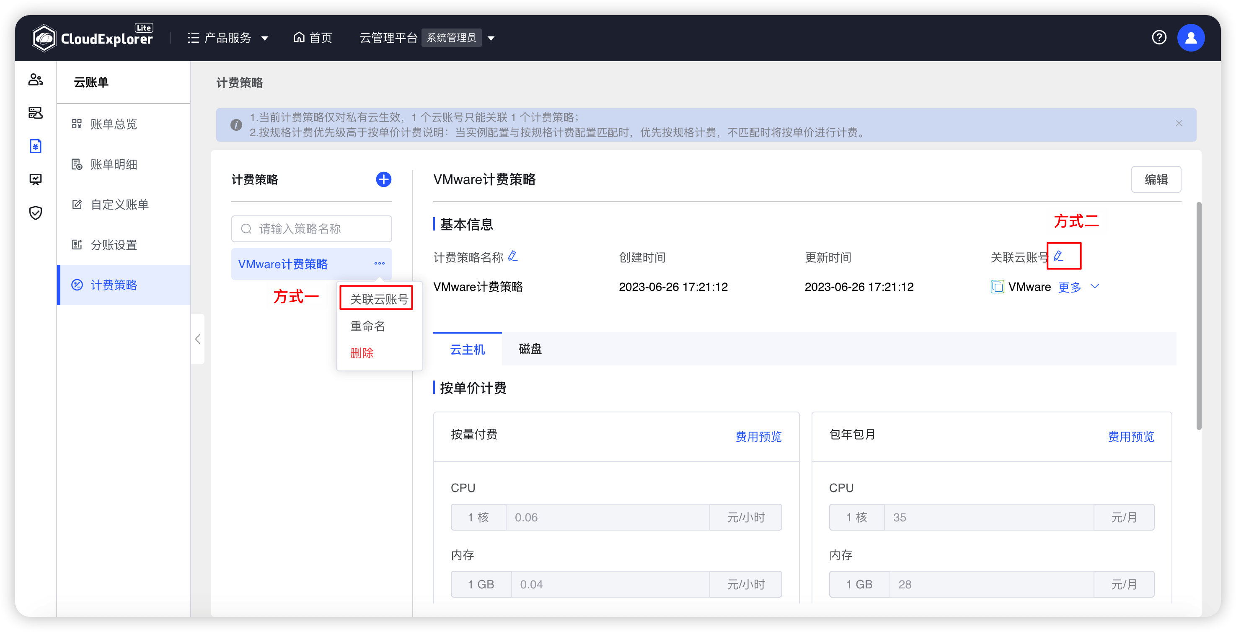The image size is (1236, 632).
Task: Click 按量付费 CPU price field 0.06
Action: click(x=608, y=517)
